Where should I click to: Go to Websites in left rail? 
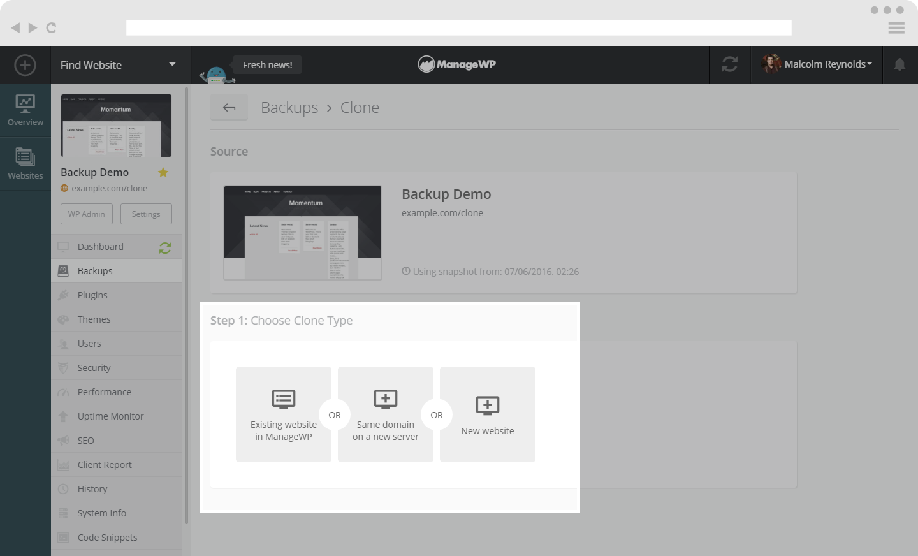[x=25, y=164]
